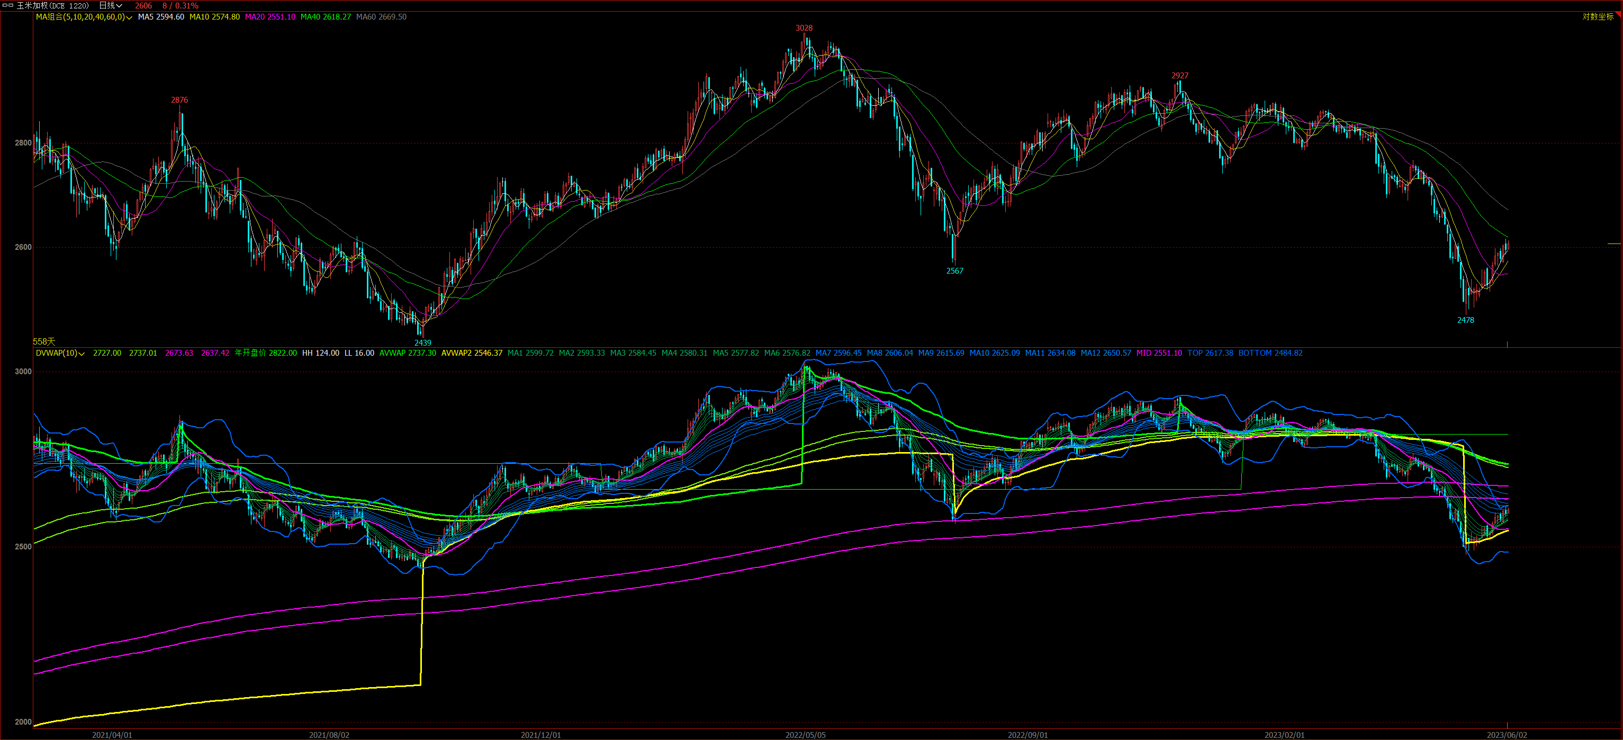1623x740 pixels.
Task: Click the magenta MA20 2551.10 label
Action: (x=269, y=17)
